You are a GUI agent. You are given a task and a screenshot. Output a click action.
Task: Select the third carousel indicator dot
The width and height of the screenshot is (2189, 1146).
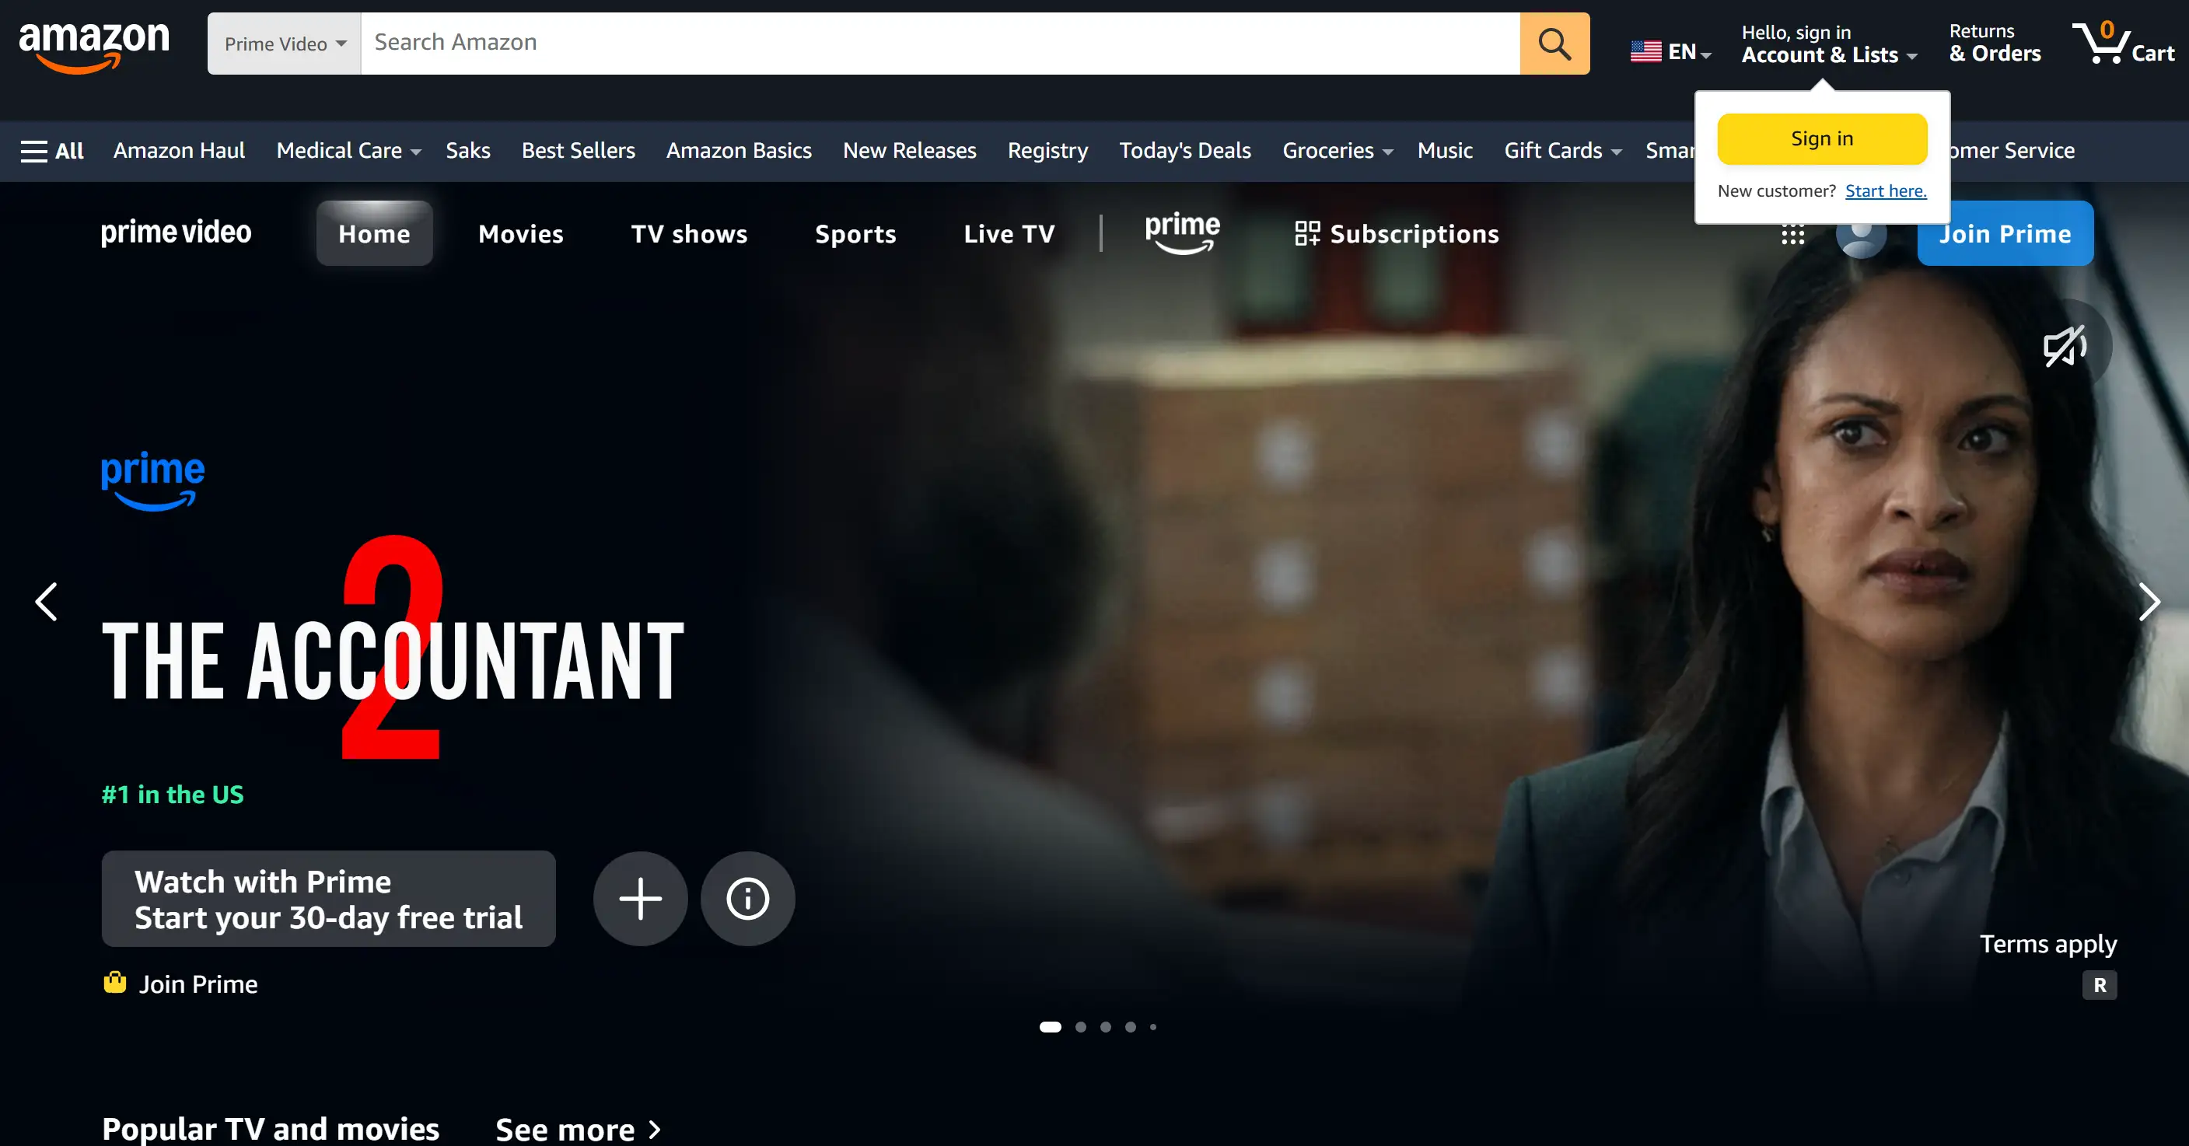[1106, 1027]
